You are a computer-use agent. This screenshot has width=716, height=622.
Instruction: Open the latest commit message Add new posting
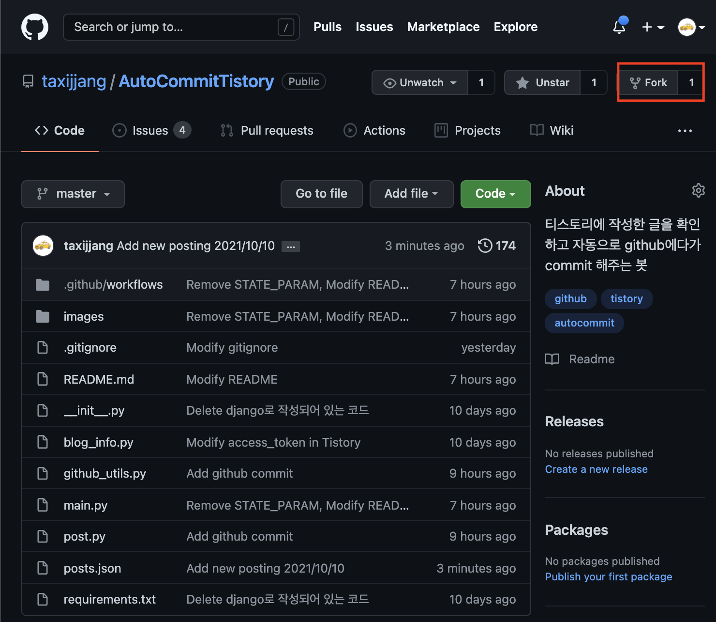click(196, 246)
